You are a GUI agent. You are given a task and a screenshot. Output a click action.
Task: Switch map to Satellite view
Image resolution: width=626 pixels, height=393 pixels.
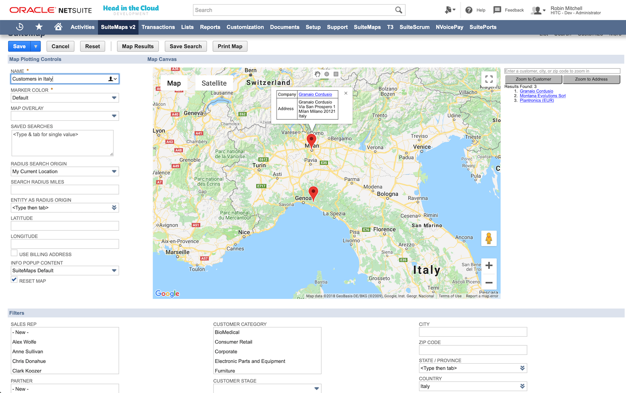point(214,83)
